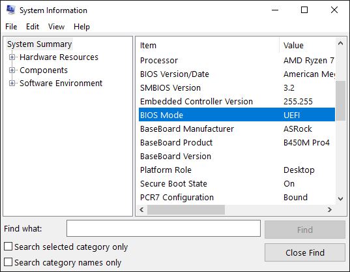Select System Summary in the tree
This screenshot has height=272, width=350.
point(39,44)
